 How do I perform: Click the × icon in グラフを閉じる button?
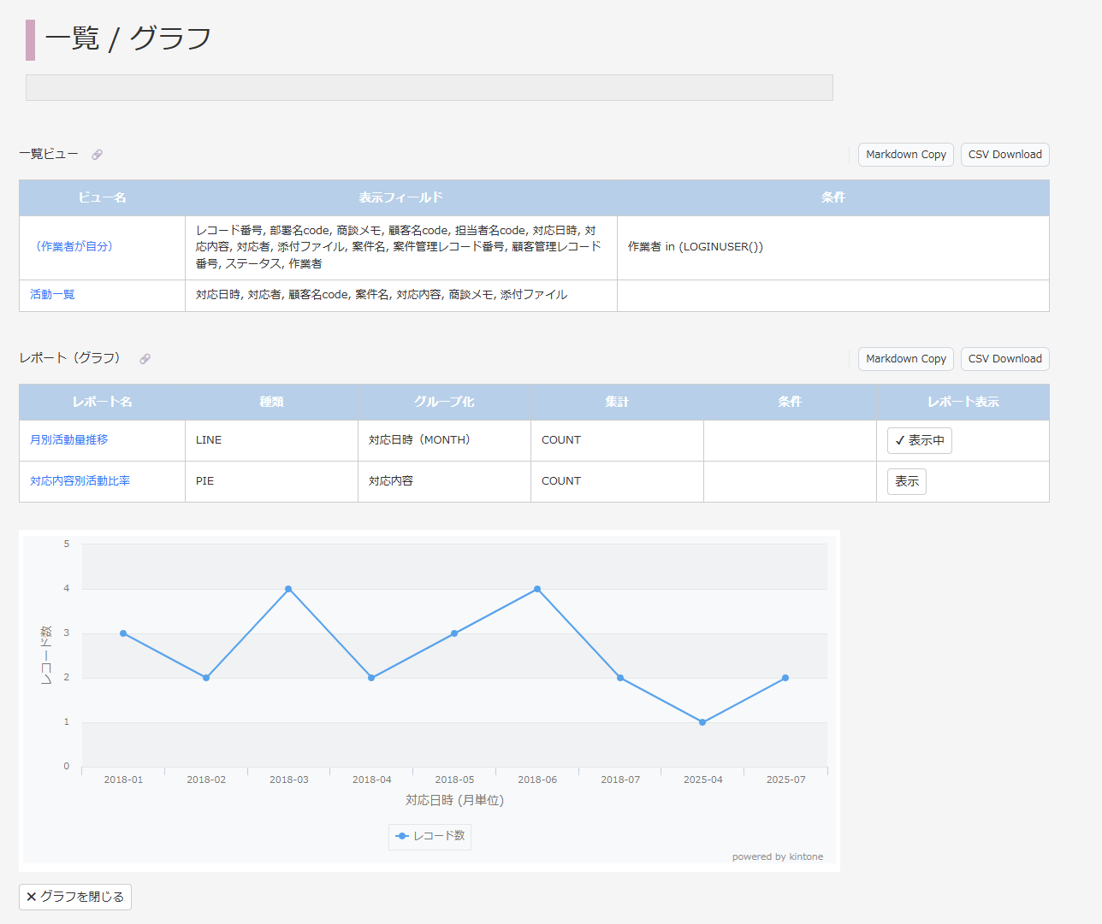(31, 897)
